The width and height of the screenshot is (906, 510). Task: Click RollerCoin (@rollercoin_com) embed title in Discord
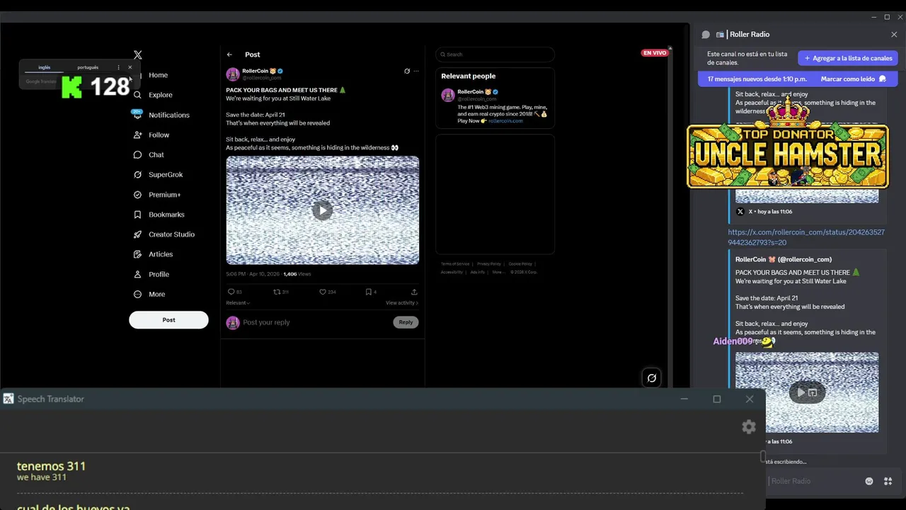(784, 260)
